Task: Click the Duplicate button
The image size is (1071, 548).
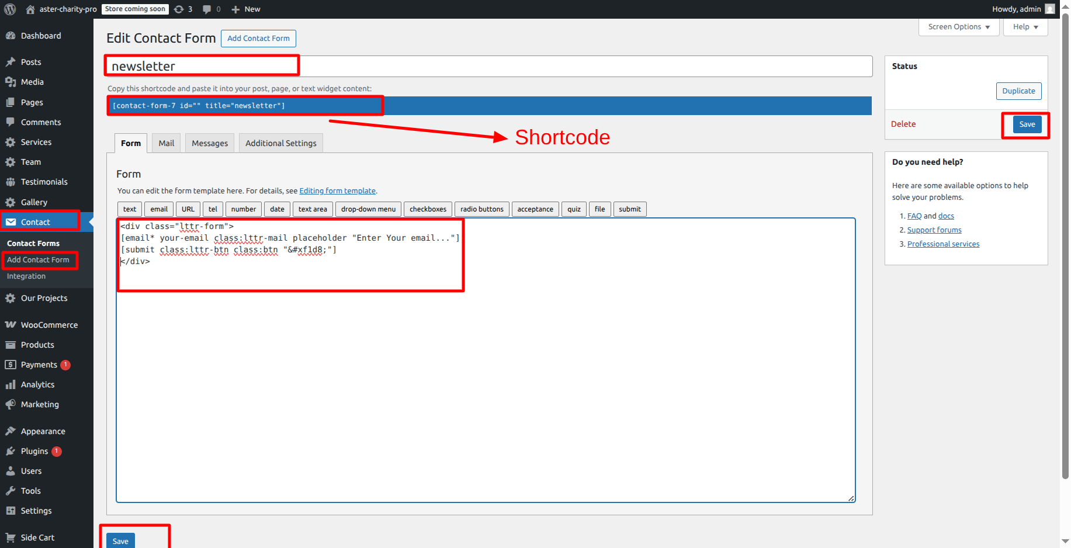Action: point(1018,91)
